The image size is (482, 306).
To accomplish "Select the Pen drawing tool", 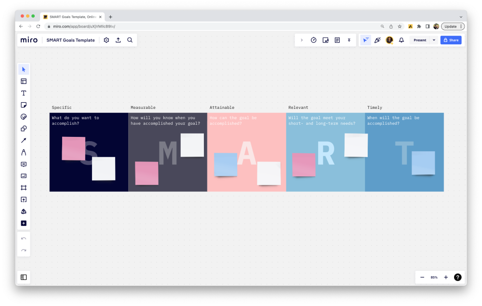I will point(24,152).
